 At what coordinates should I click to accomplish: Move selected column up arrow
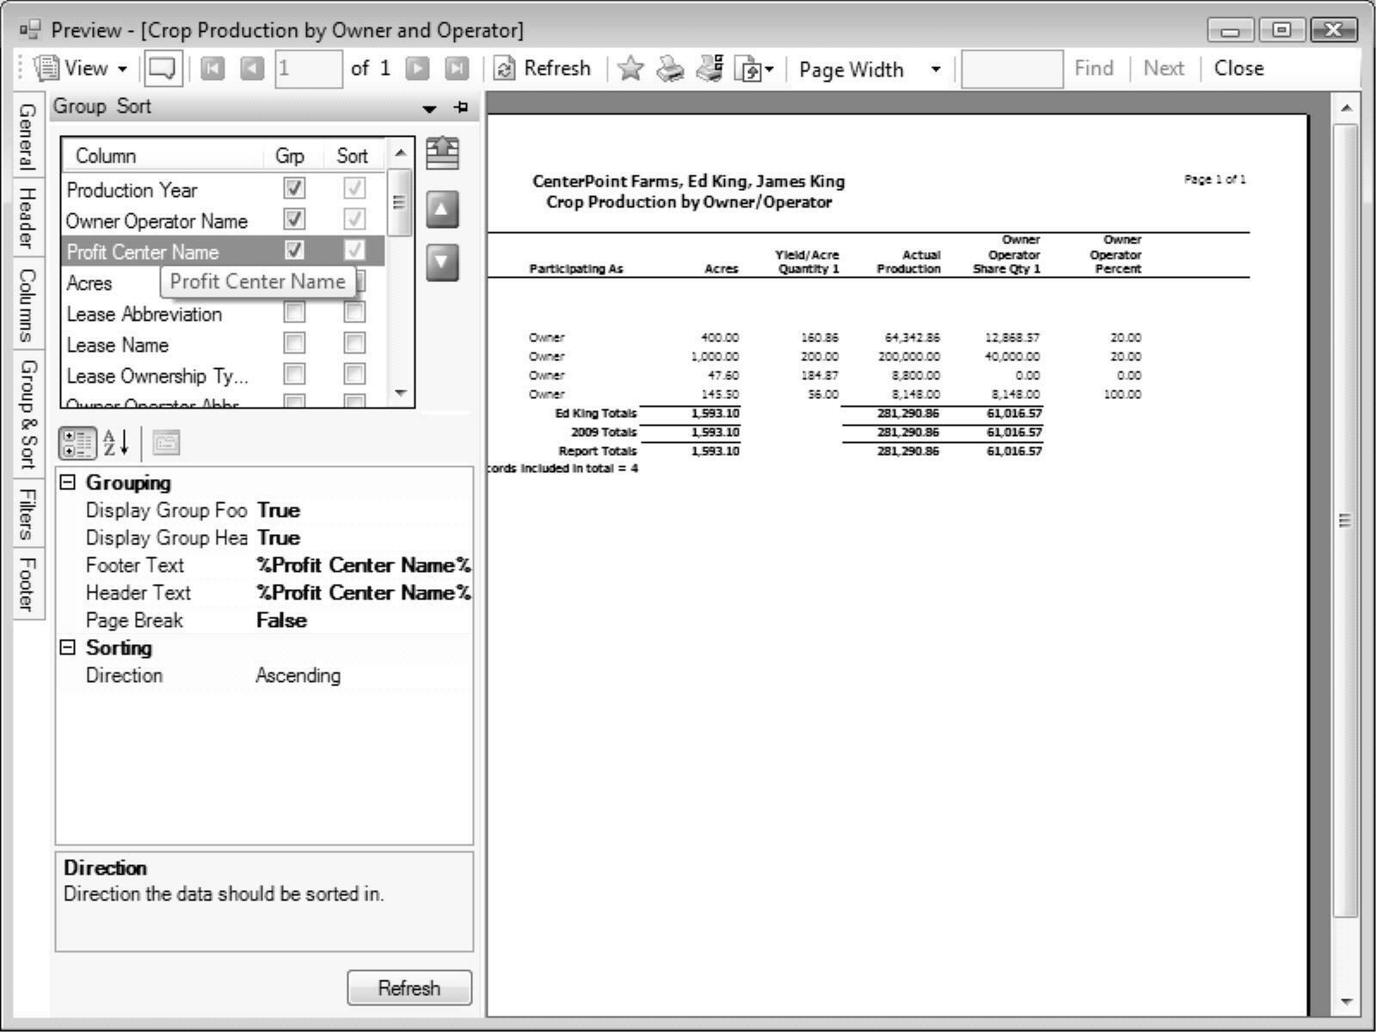click(442, 209)
